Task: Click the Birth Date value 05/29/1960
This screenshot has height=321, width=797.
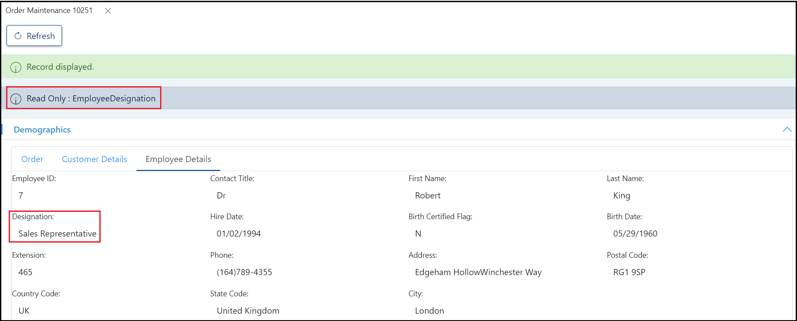Action: 635,233
